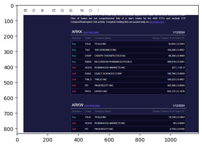This screenshot has height=146, width=202.
Task: Select the 159,506 | 0.0907 shares value
Action: click(176, 50)
